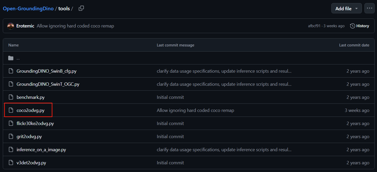Click the file icon beside v3det2odvg.py
The width and height of the screenshot is (377, 172).
(x=11, y=163)
